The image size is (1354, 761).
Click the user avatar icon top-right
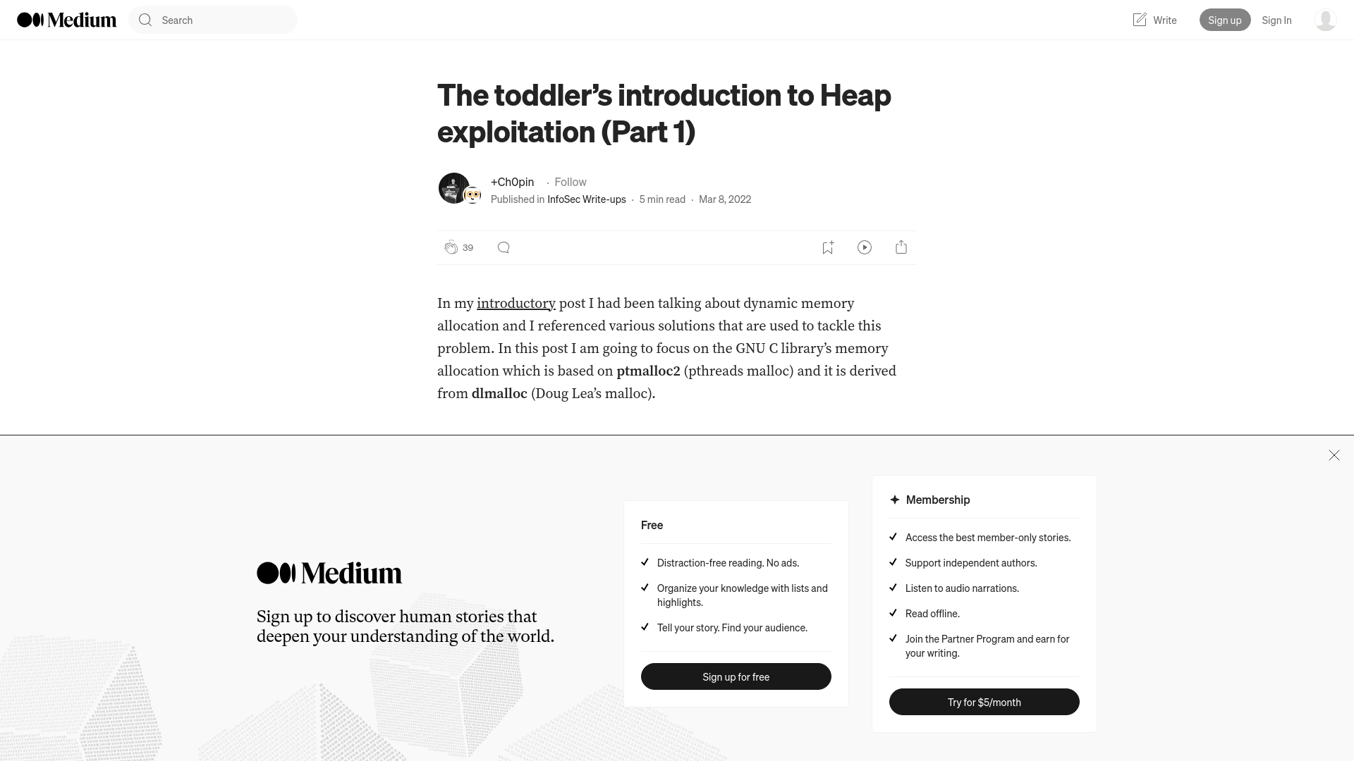click(x=1325, y=20)
